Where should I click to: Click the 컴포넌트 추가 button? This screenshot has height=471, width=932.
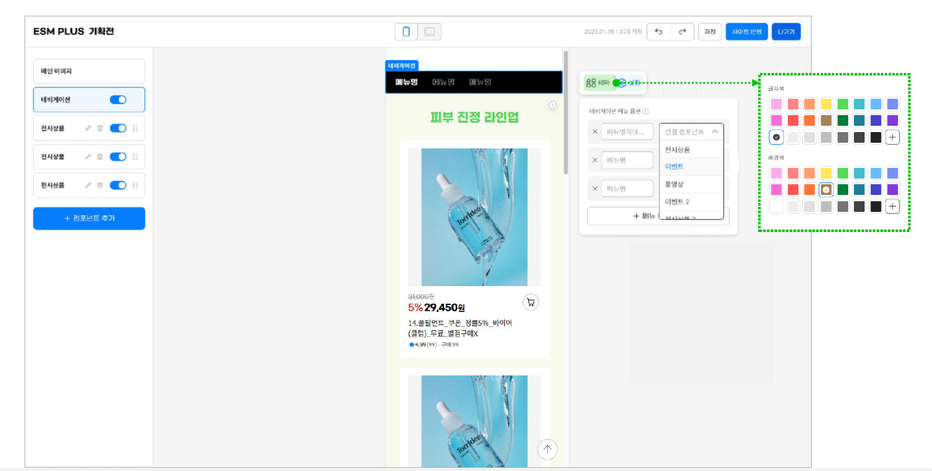[x=89, y=218]
